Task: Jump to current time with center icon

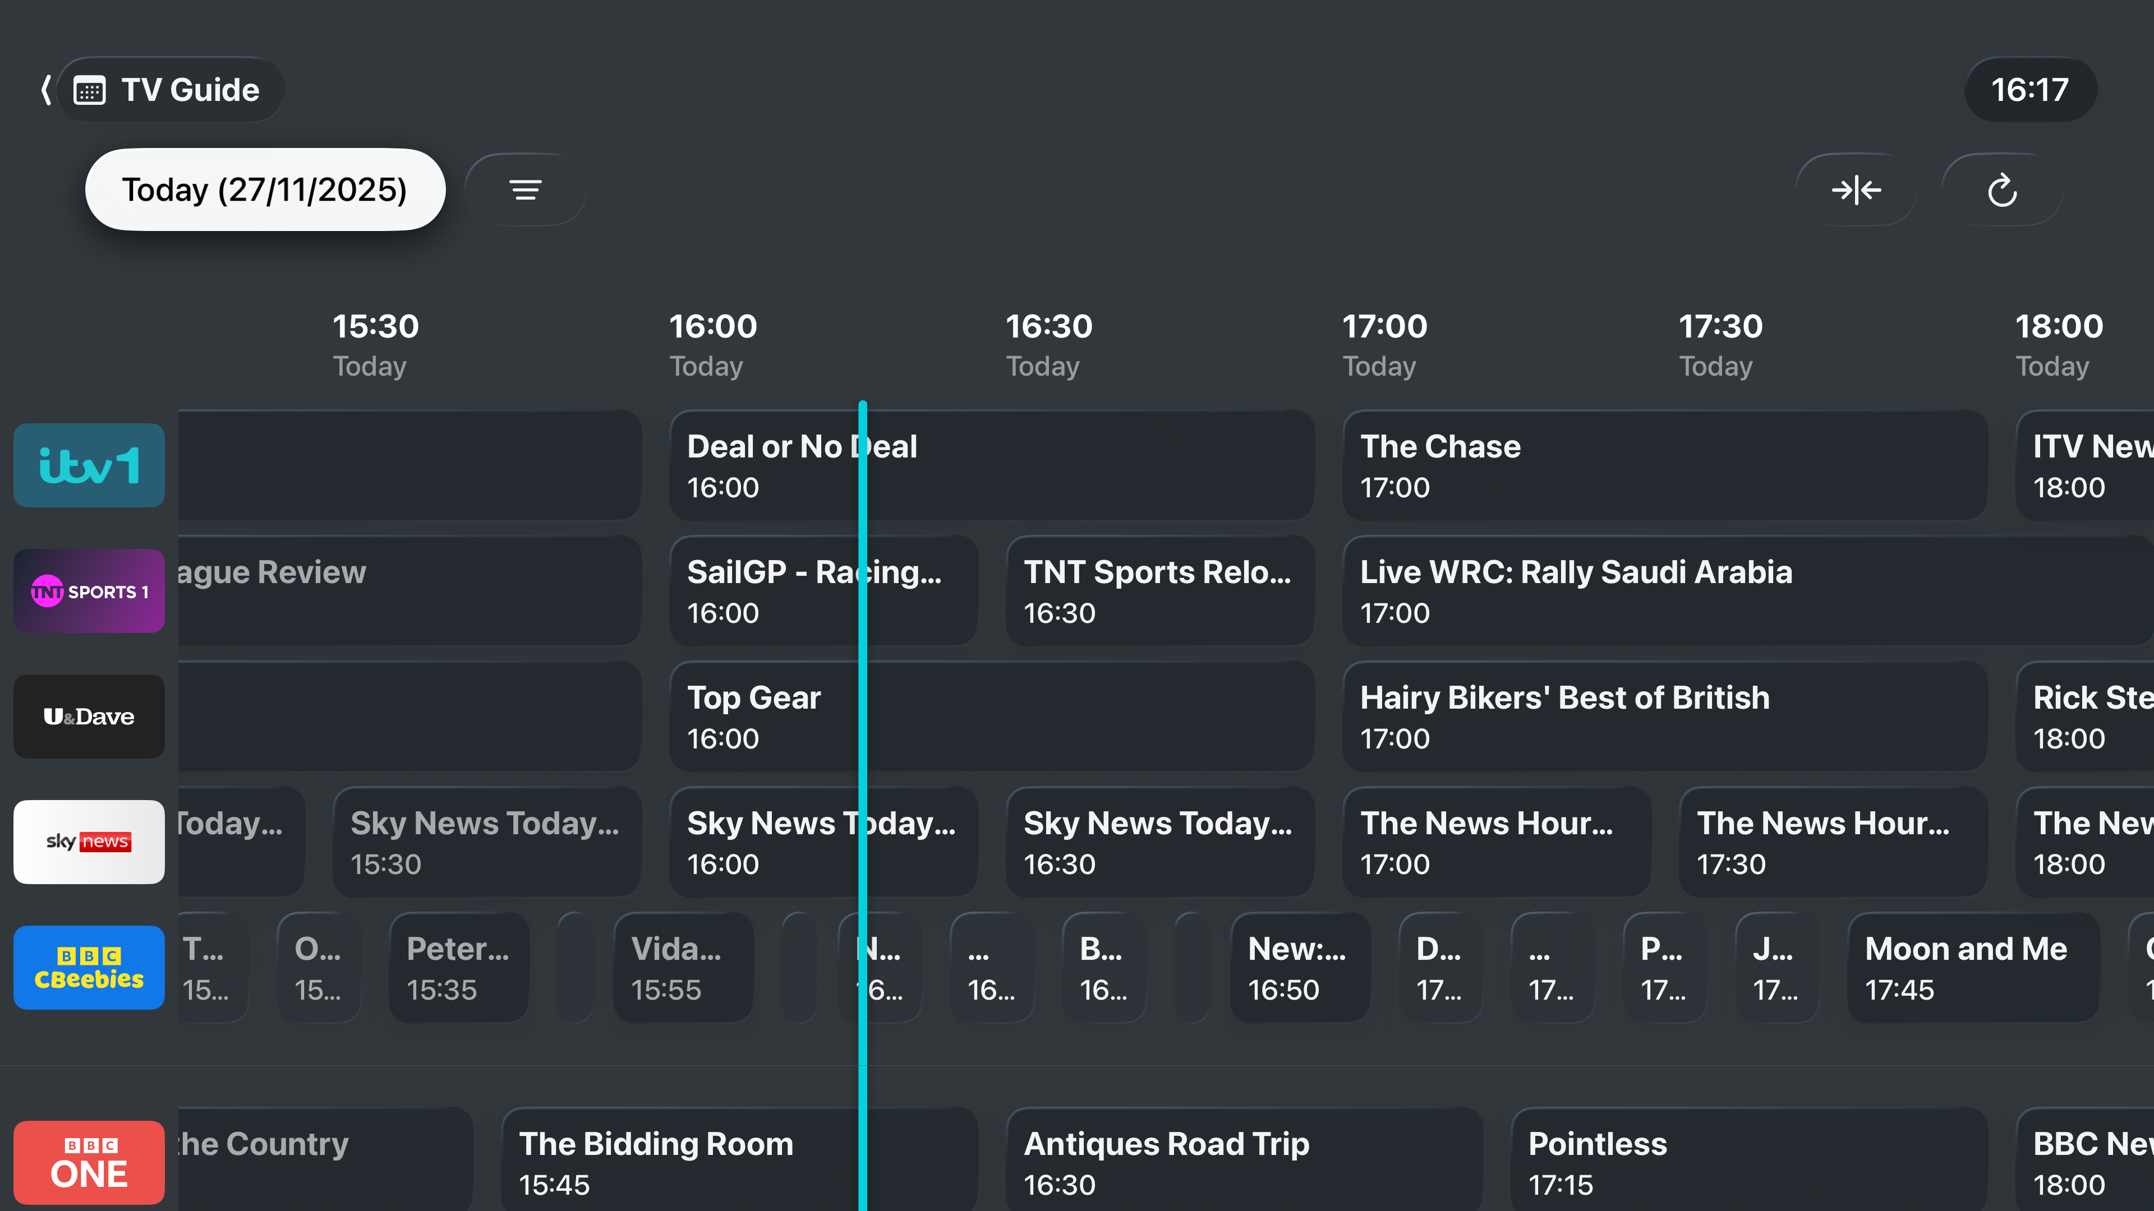Action: coord(1856,189)
